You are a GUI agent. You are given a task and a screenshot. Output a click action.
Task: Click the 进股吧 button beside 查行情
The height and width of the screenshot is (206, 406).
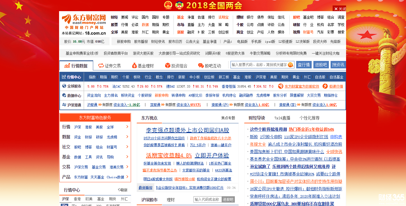click(x=321, y=65)
